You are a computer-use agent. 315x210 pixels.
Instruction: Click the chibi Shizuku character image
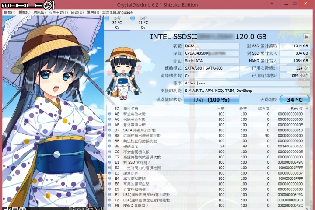click(x=123, y=73)
